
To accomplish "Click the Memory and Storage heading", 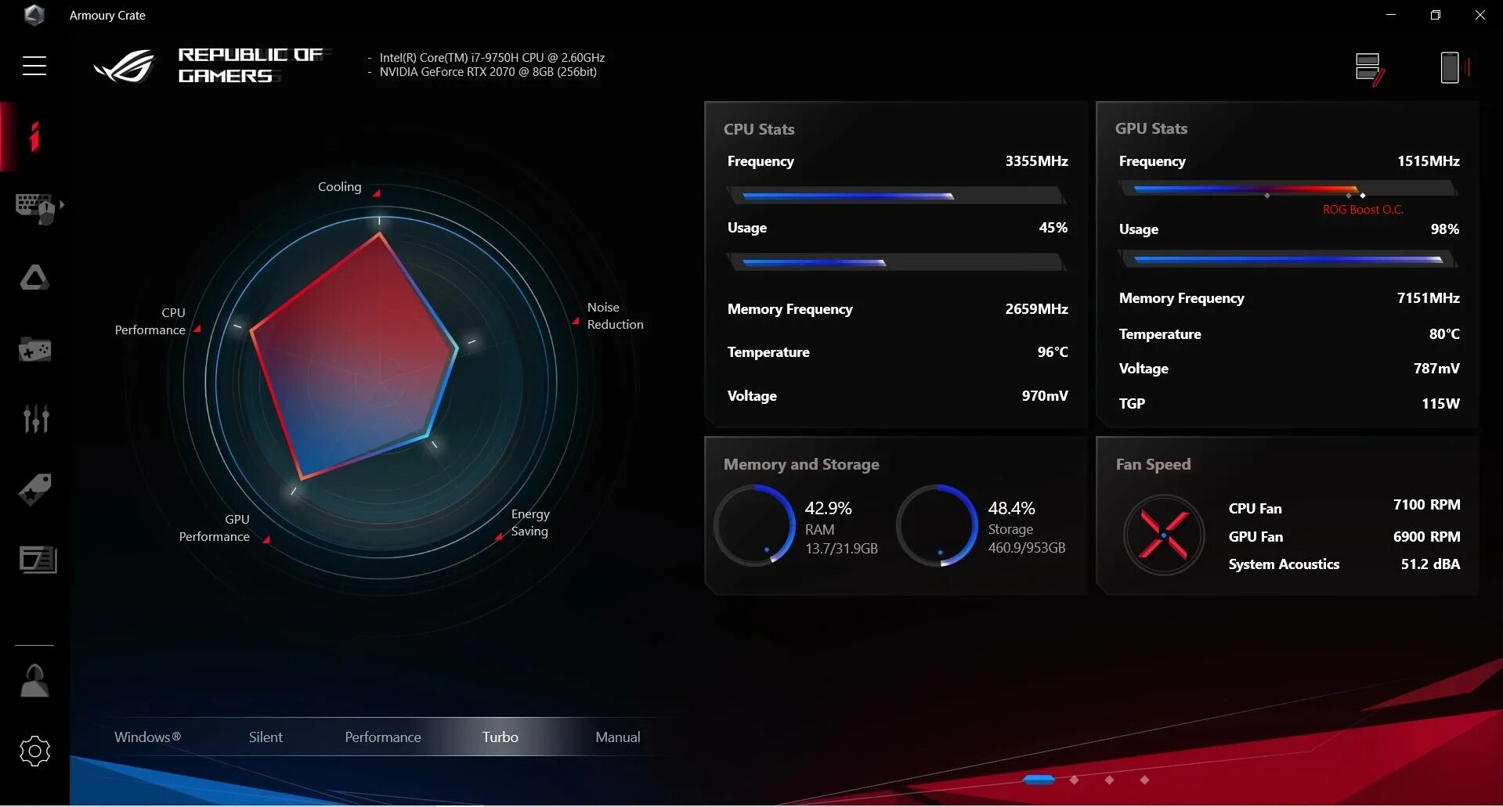I will point(801,464).
